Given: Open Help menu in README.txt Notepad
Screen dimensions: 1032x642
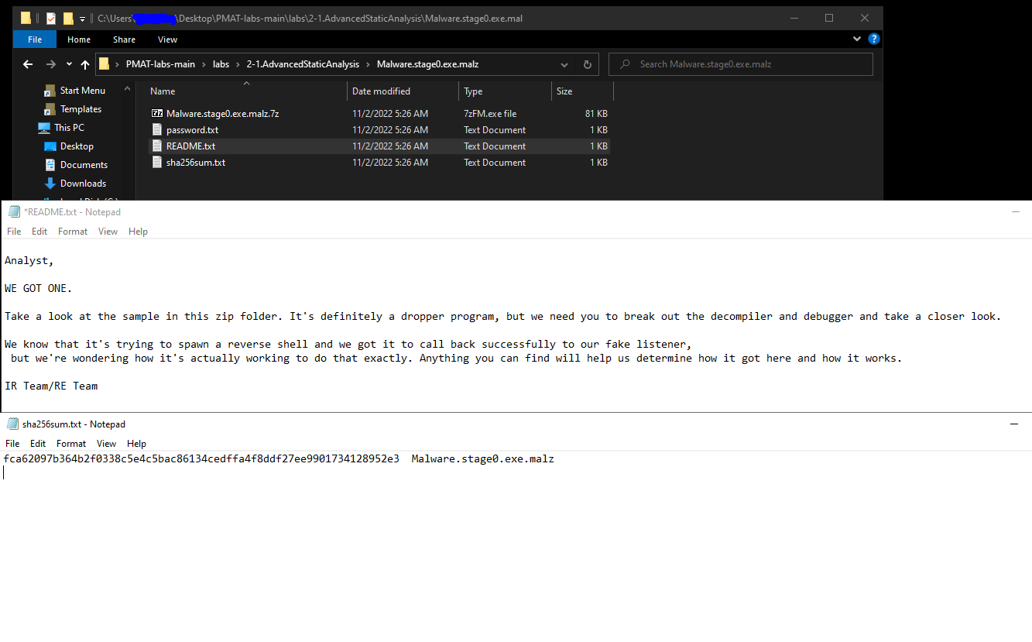Looking at the screenshot, I should 138,232.
